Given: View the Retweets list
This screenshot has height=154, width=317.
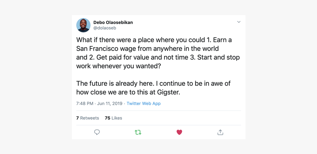Looking at the screenshot, I should pyautogui.click(x=90, y=118).
